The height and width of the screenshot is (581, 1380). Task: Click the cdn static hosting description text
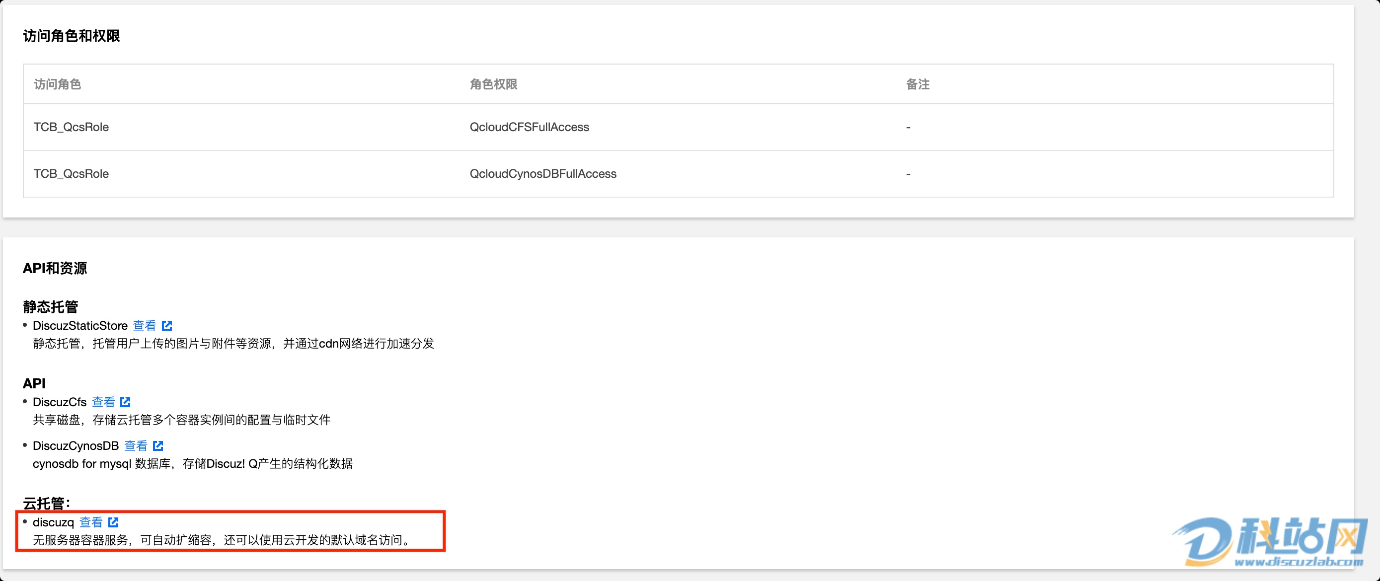233,343
